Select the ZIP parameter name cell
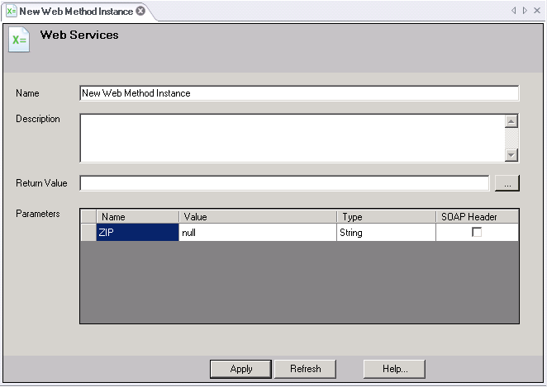 pos(137,233)
